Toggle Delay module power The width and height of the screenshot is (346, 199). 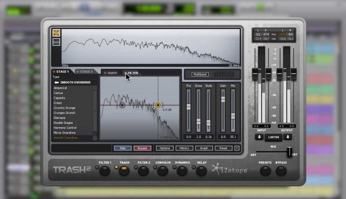(x=194, y=167)
